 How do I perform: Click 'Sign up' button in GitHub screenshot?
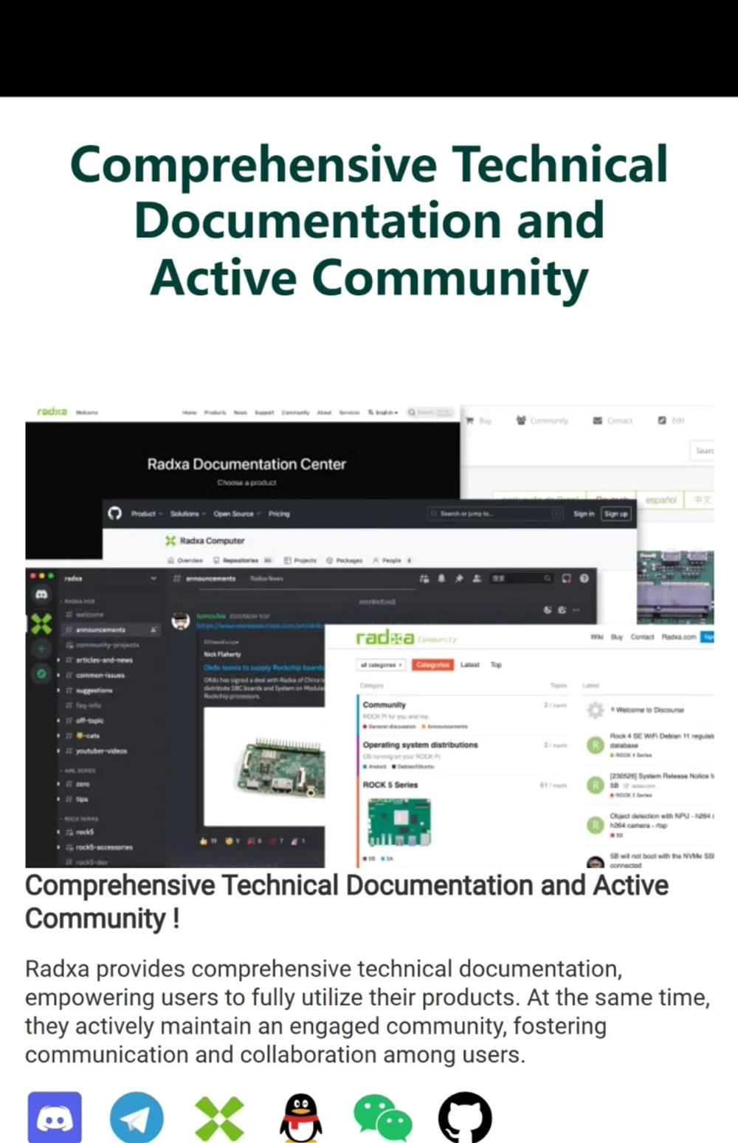[615, 514]
